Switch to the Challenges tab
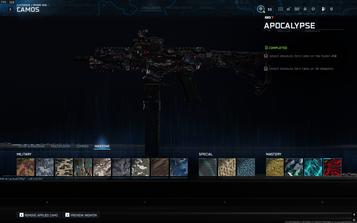 [x=151, y=8]
